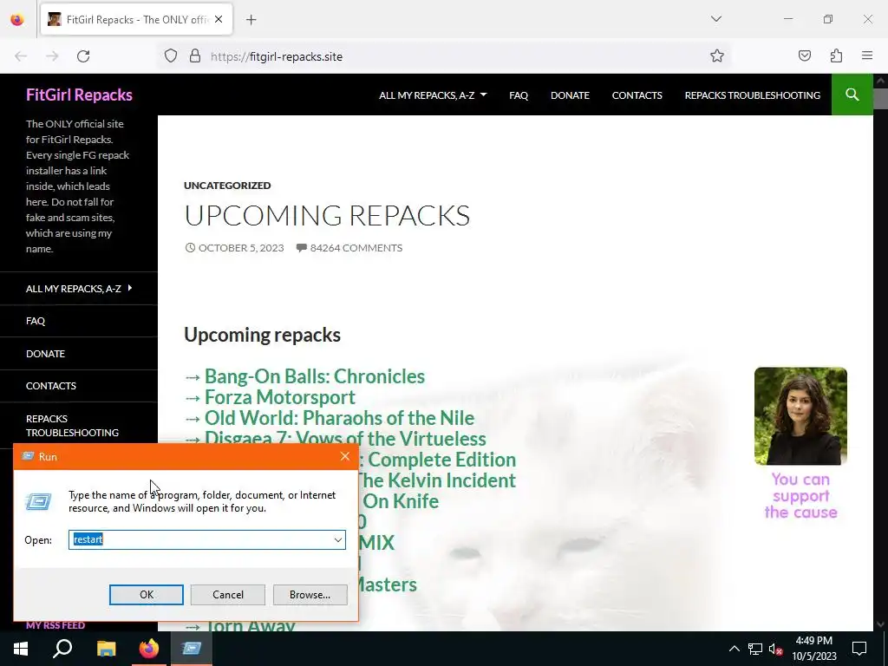Click Forza Motorsport entry
Screen dimensions: 888x666
pos(280,397)
